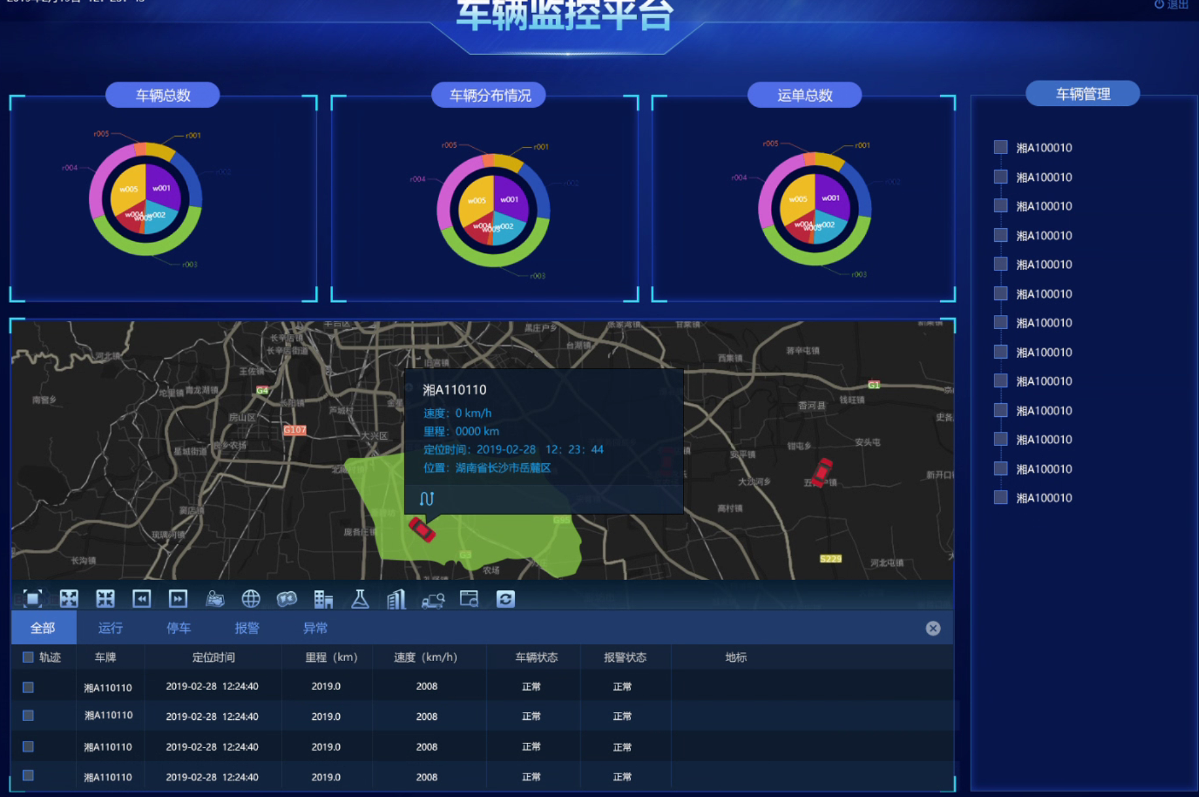Click the expand-arrows fullscreen icon
The image size is (1199, 797).
69,598
